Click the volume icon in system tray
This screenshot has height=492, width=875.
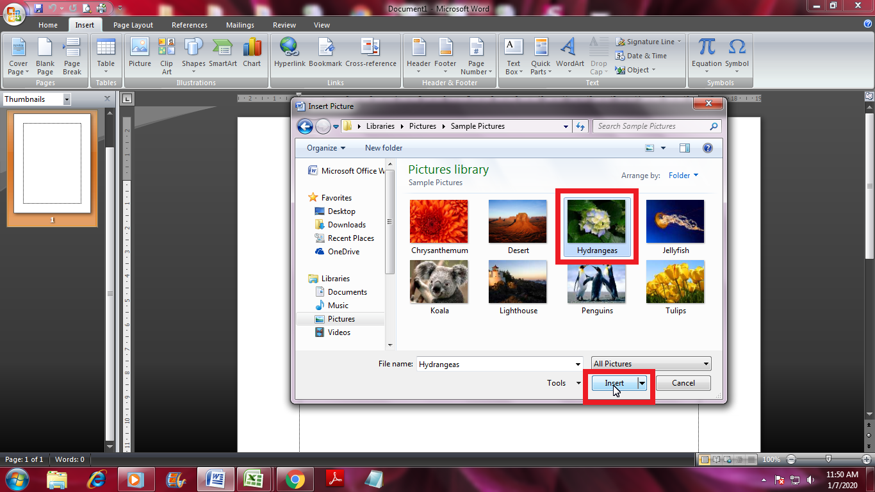click(x=812, y=479)
